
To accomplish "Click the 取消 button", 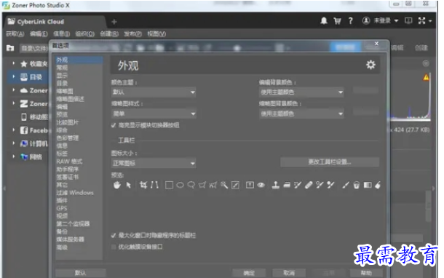I will (x=289, y=273).
